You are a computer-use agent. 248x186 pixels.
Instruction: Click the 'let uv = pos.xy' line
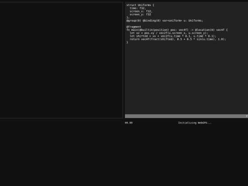pyautogui.click(x=169, y=33)
